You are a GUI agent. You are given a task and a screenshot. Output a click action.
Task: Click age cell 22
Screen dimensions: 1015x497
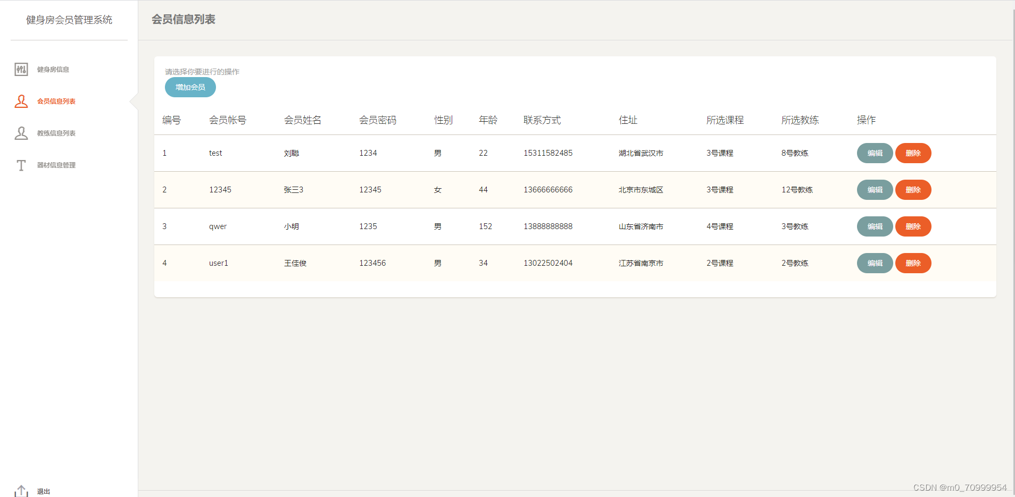coord(483,153)
